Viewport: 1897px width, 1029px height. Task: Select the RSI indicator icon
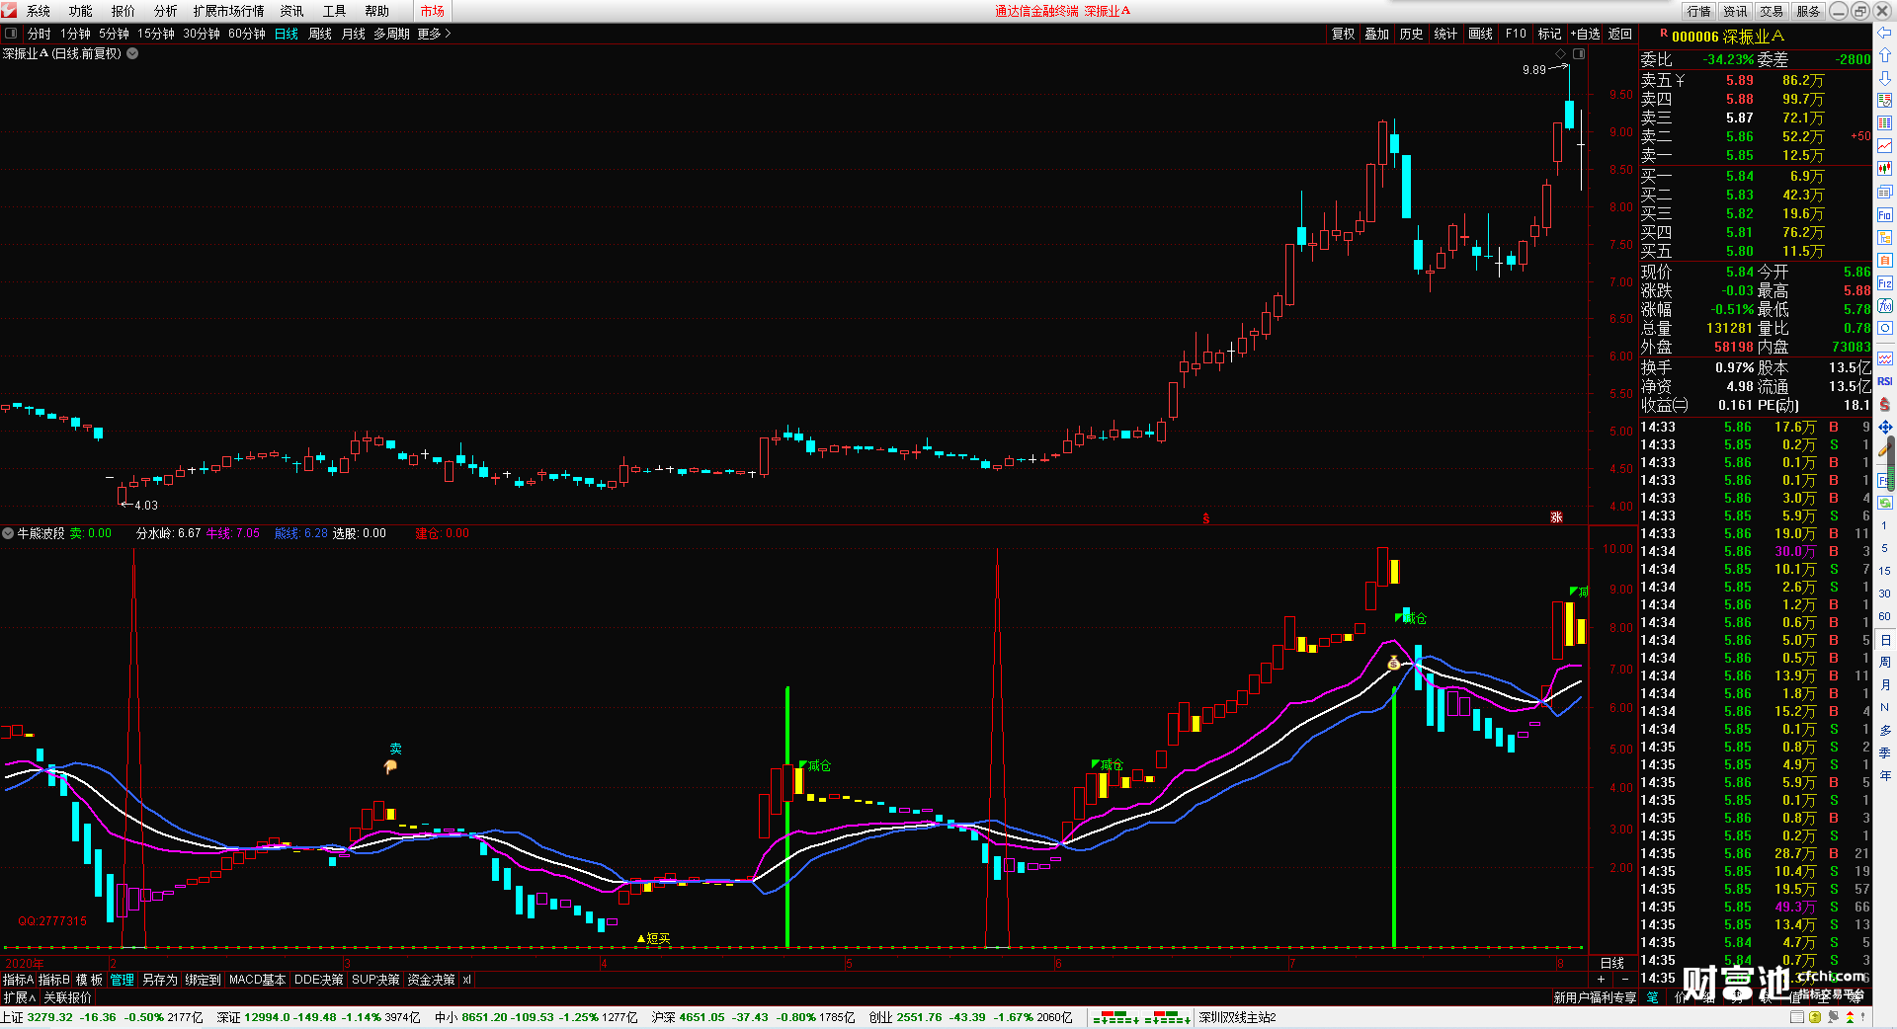[x=1884, y=381]
